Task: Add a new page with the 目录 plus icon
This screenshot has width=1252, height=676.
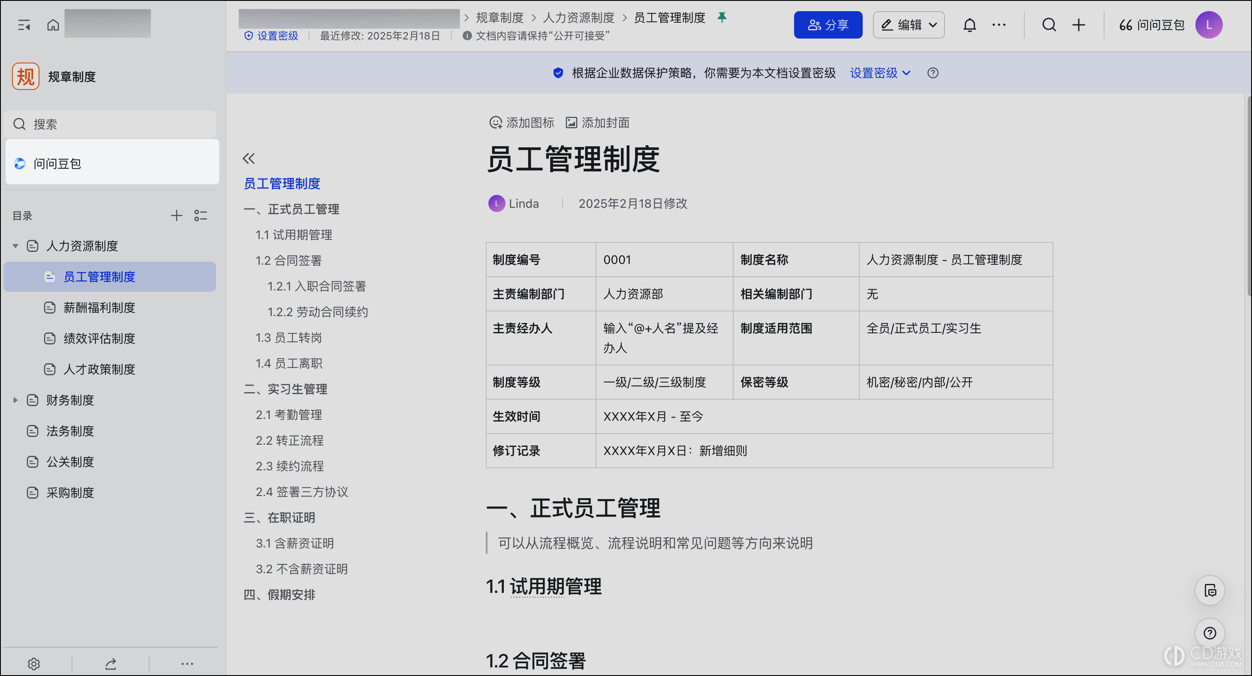Action: point(176,215)
